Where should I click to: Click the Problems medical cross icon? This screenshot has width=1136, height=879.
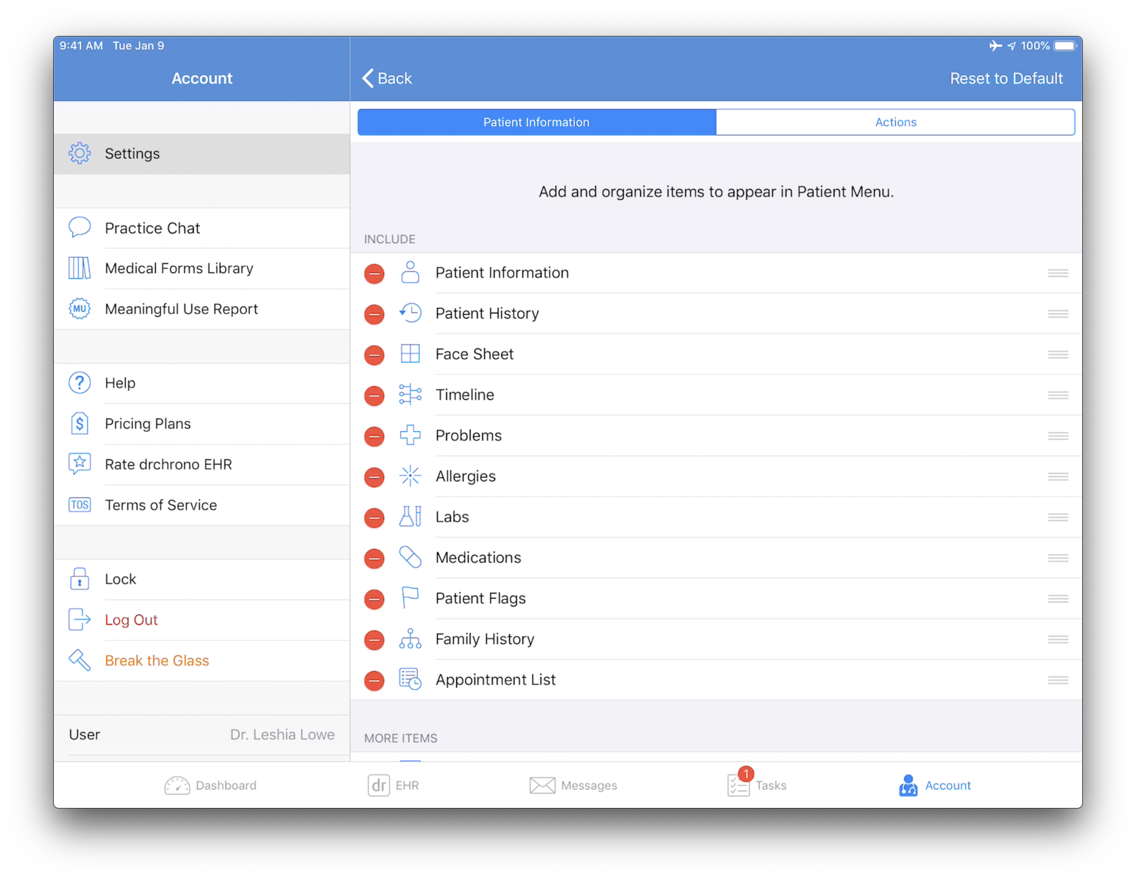click(408, 434)
